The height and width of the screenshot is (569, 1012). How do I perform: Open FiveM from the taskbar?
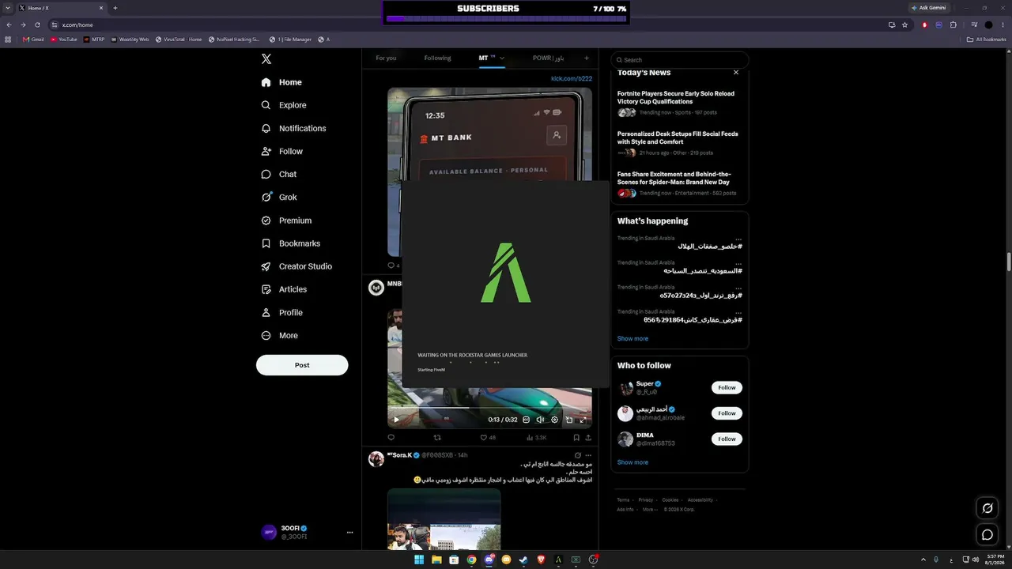558,560
